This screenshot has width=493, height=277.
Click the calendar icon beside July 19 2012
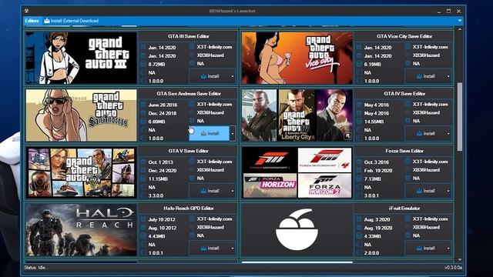[x=143, y=219]
